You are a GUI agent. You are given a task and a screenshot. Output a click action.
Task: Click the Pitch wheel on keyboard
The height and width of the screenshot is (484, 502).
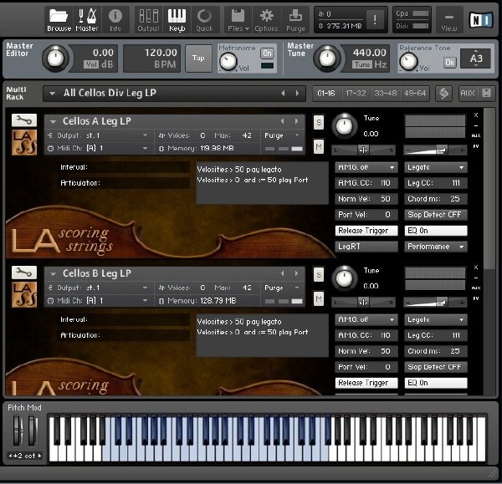[x=18, y=431]
